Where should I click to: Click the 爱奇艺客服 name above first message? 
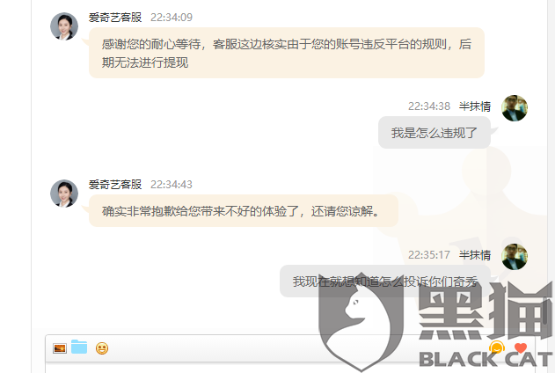click(x=115, y=17)
